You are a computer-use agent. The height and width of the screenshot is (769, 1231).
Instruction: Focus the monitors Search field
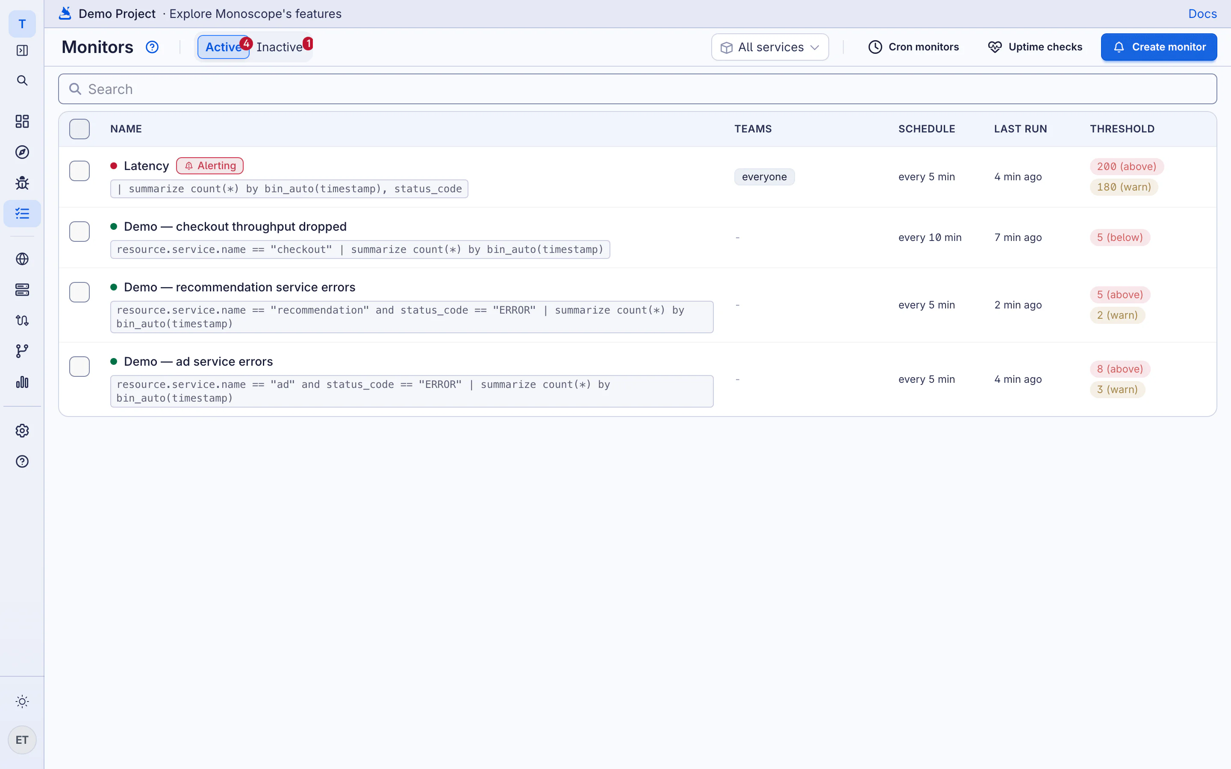[637, 89]
